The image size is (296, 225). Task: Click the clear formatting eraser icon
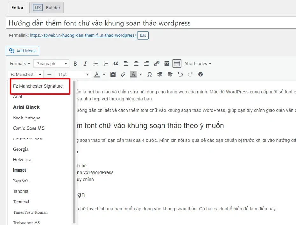(x=123, y=74)
